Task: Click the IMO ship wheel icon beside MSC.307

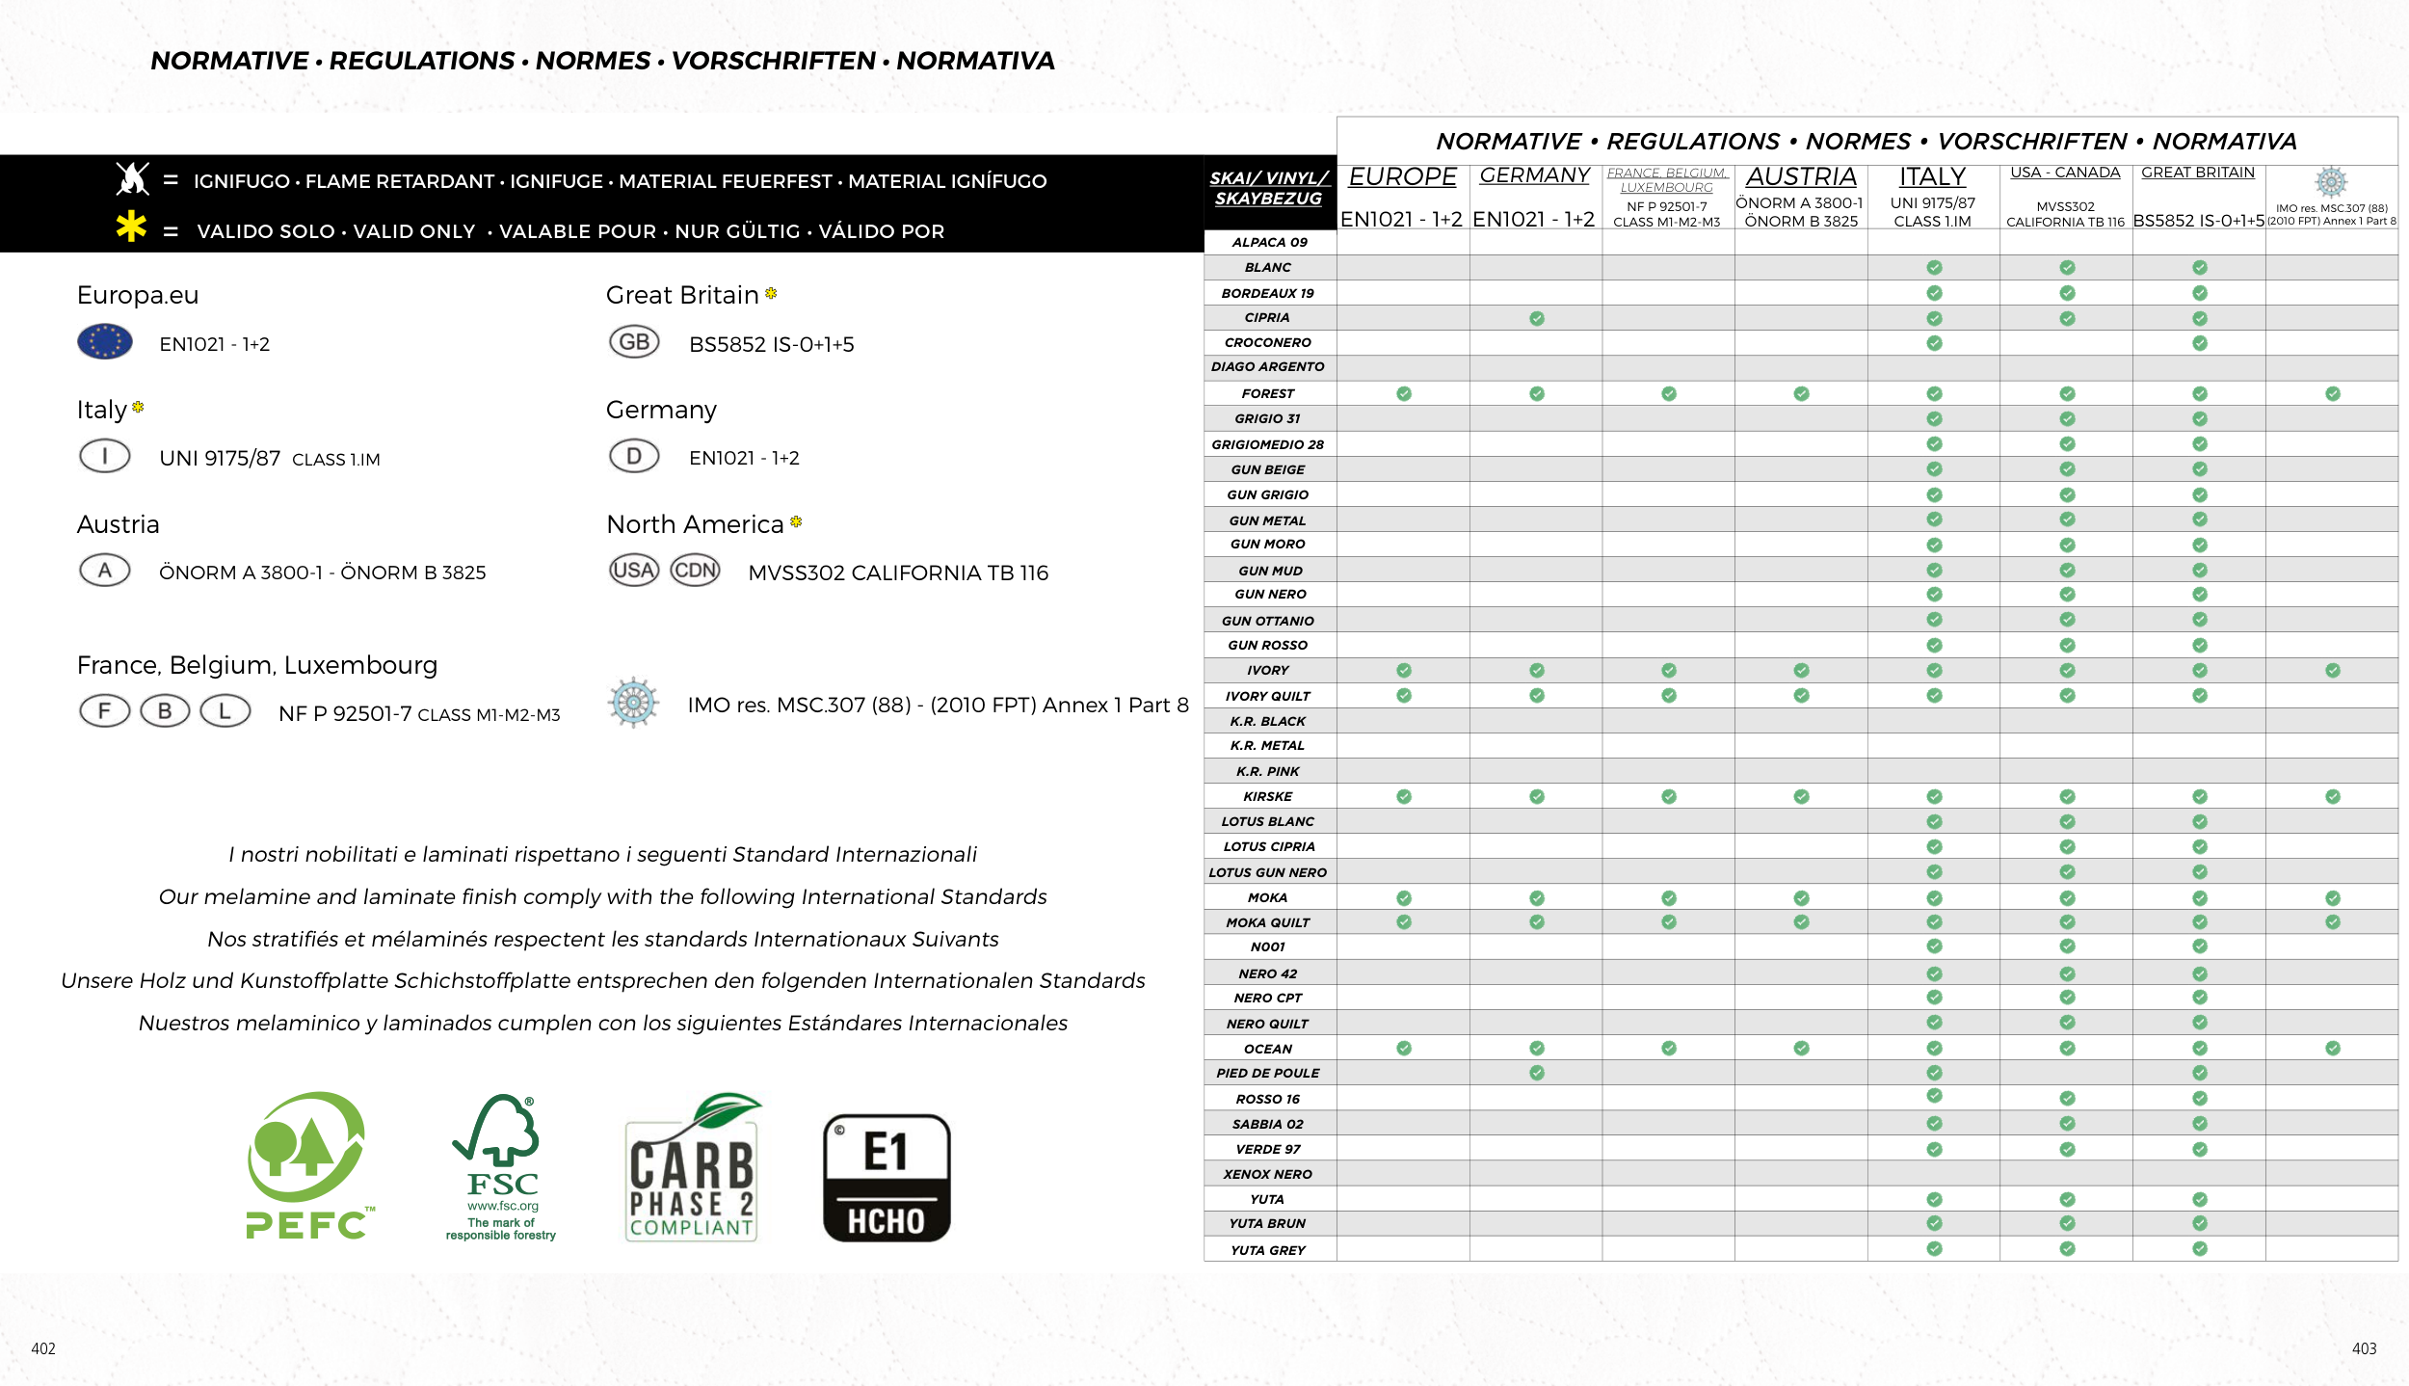Action: pyautogui.click(x=634, y=703)
